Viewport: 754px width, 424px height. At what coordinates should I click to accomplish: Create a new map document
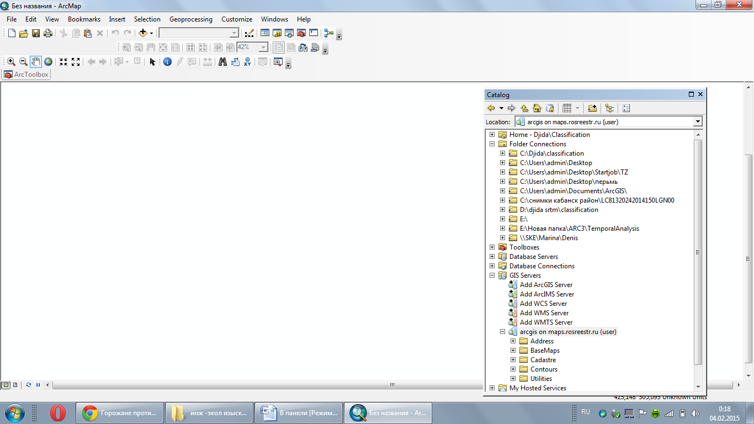point(12,33)
